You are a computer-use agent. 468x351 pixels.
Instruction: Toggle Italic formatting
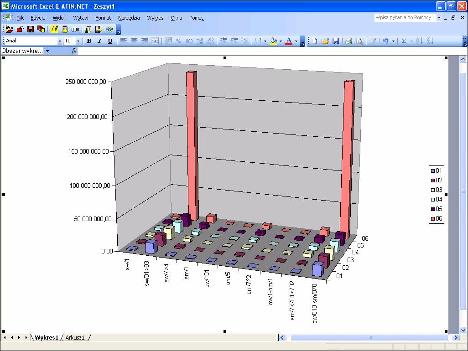99,41
